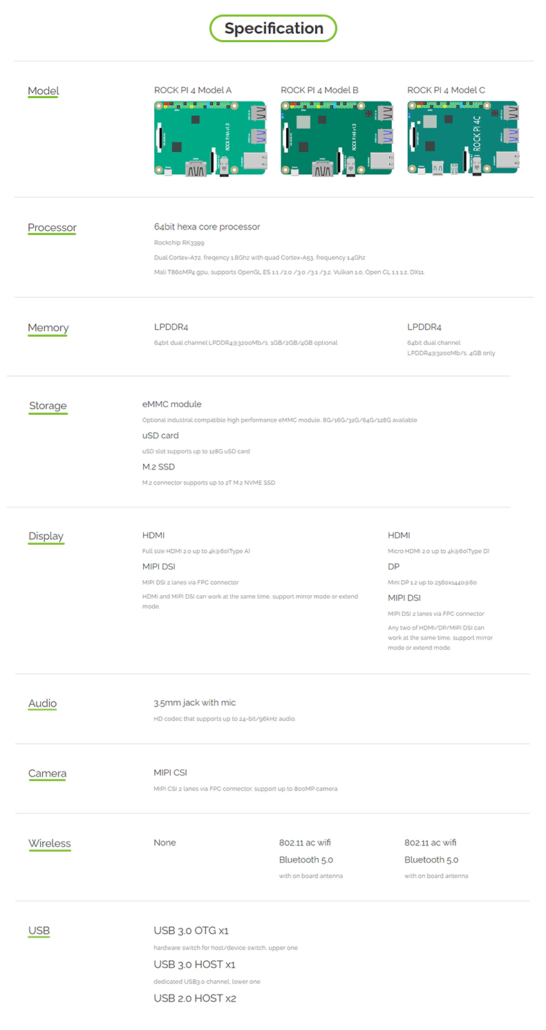This screenshot has width=546, height=1030.
Task: Click the ROCK PI 4 Model C board image
Action: tap(464, 139)
